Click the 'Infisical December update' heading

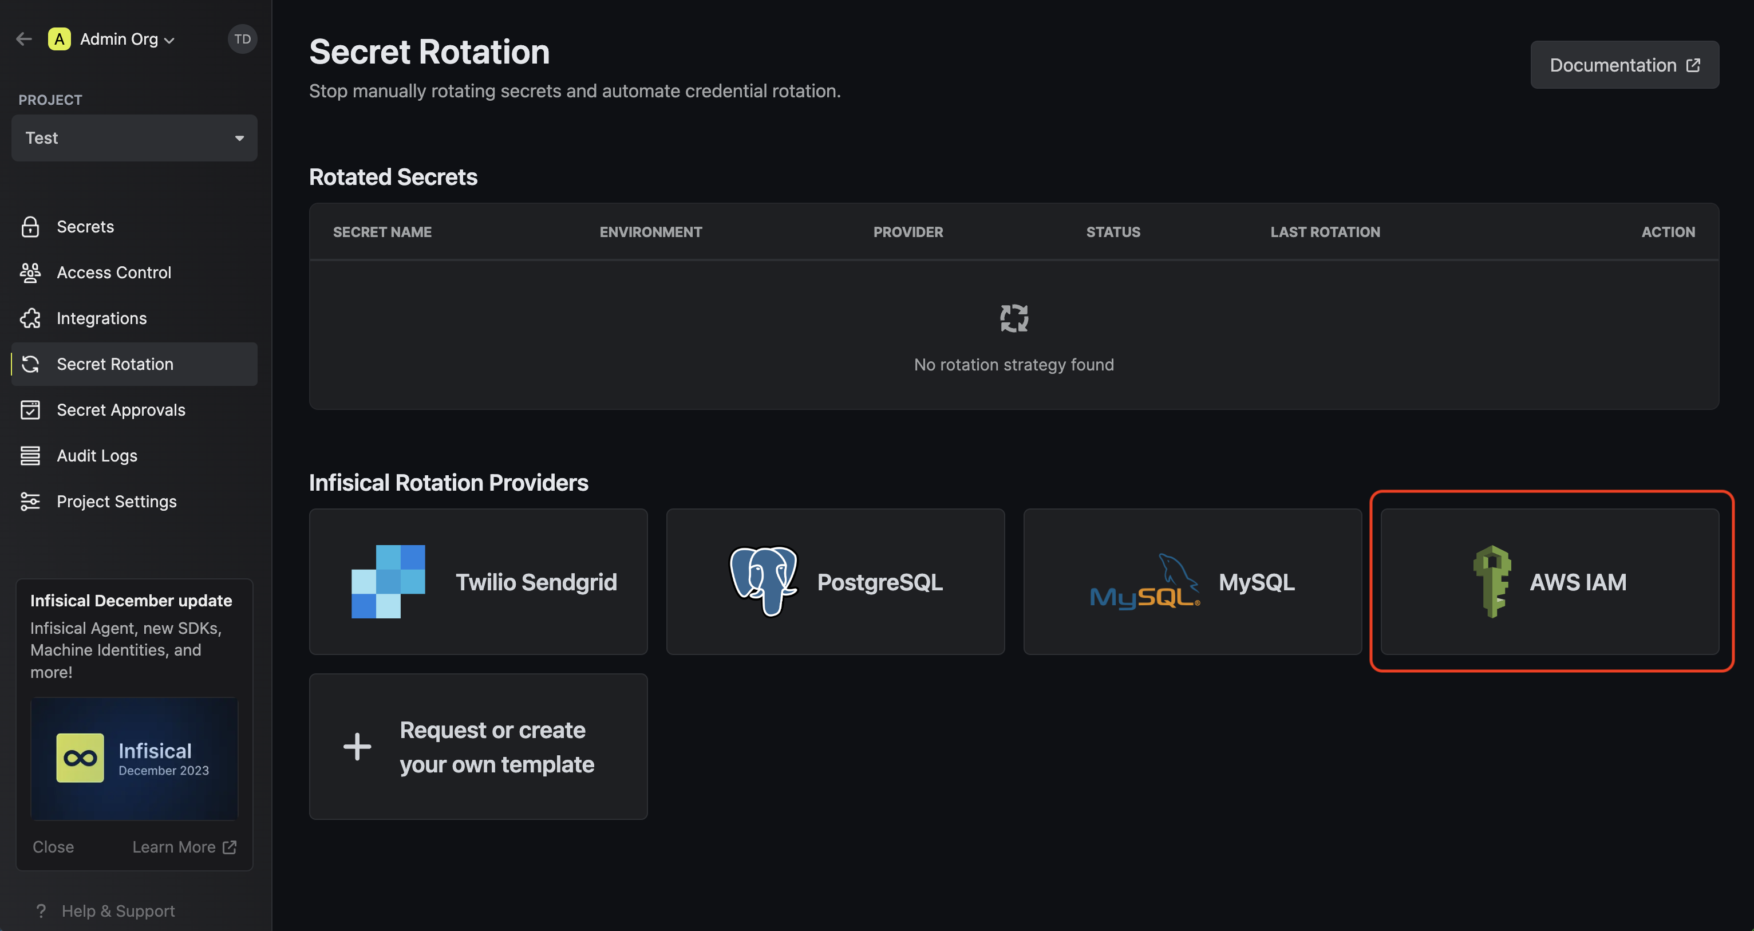pos(131,600)
